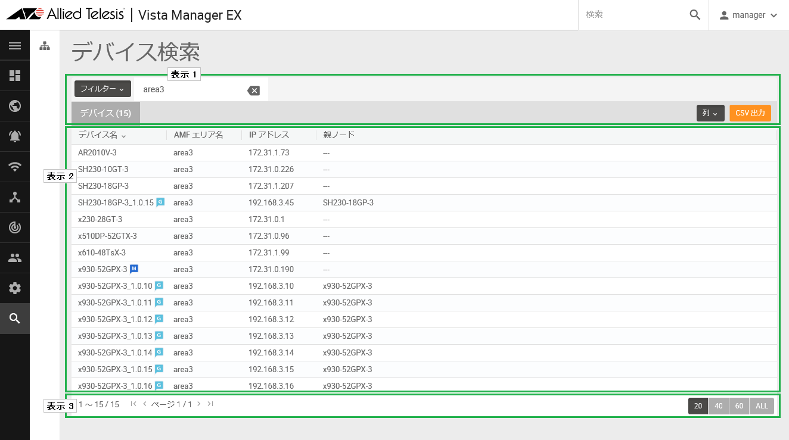This screenshot has width=789, height=440.
Task: Open the alarm bell events icon
Action: (15, 136)
